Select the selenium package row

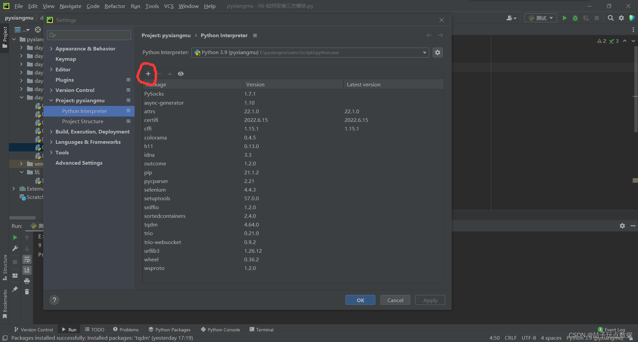pos(293,190)
